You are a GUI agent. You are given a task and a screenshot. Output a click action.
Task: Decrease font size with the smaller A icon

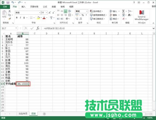pos(53,12)
